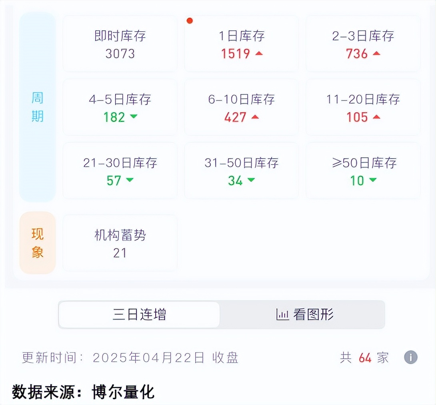
Task: Open the 机构蓄势 21 card
Action: 120,243
